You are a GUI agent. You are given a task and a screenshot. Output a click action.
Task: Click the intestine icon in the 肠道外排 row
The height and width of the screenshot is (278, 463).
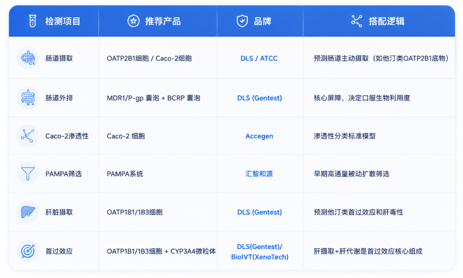point(28,98)
